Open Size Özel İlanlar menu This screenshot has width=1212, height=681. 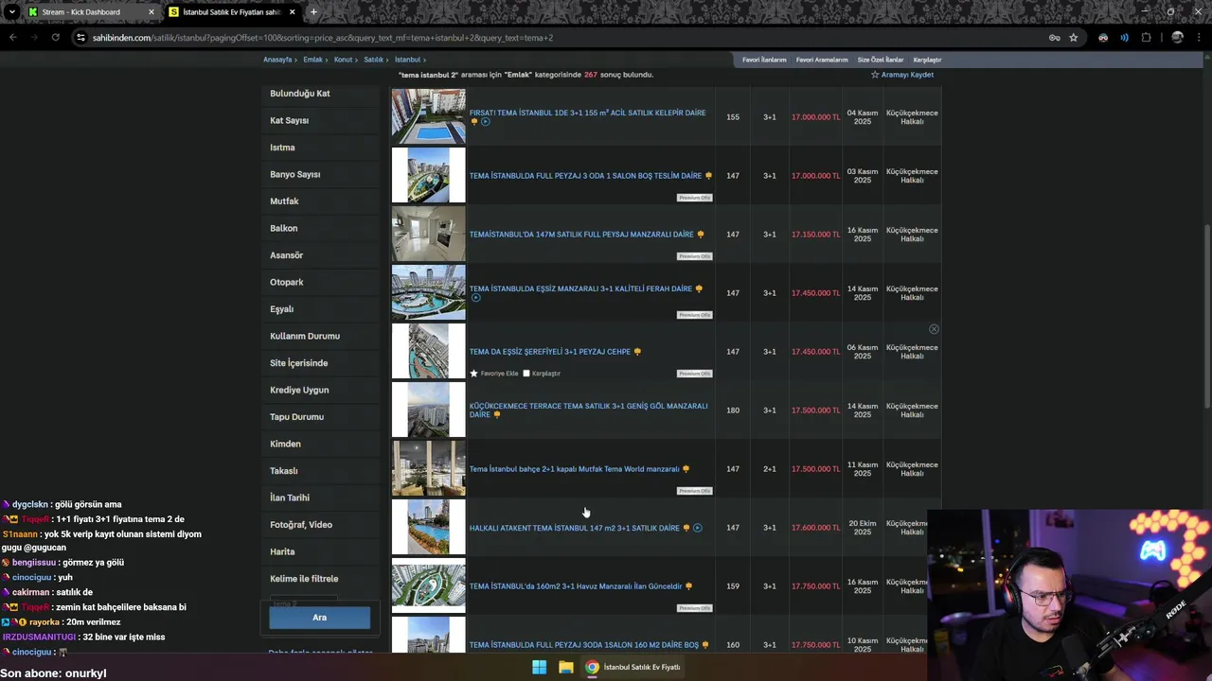click(881, 60)
